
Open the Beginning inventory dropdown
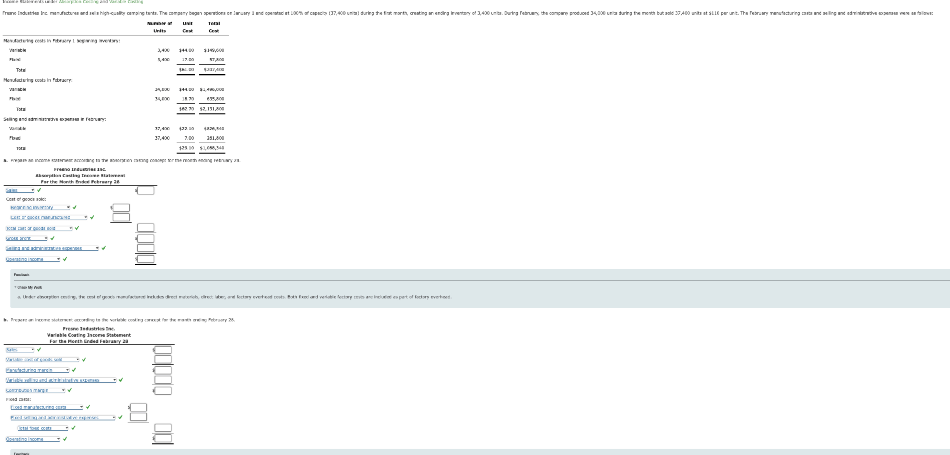tap(40, 208)
